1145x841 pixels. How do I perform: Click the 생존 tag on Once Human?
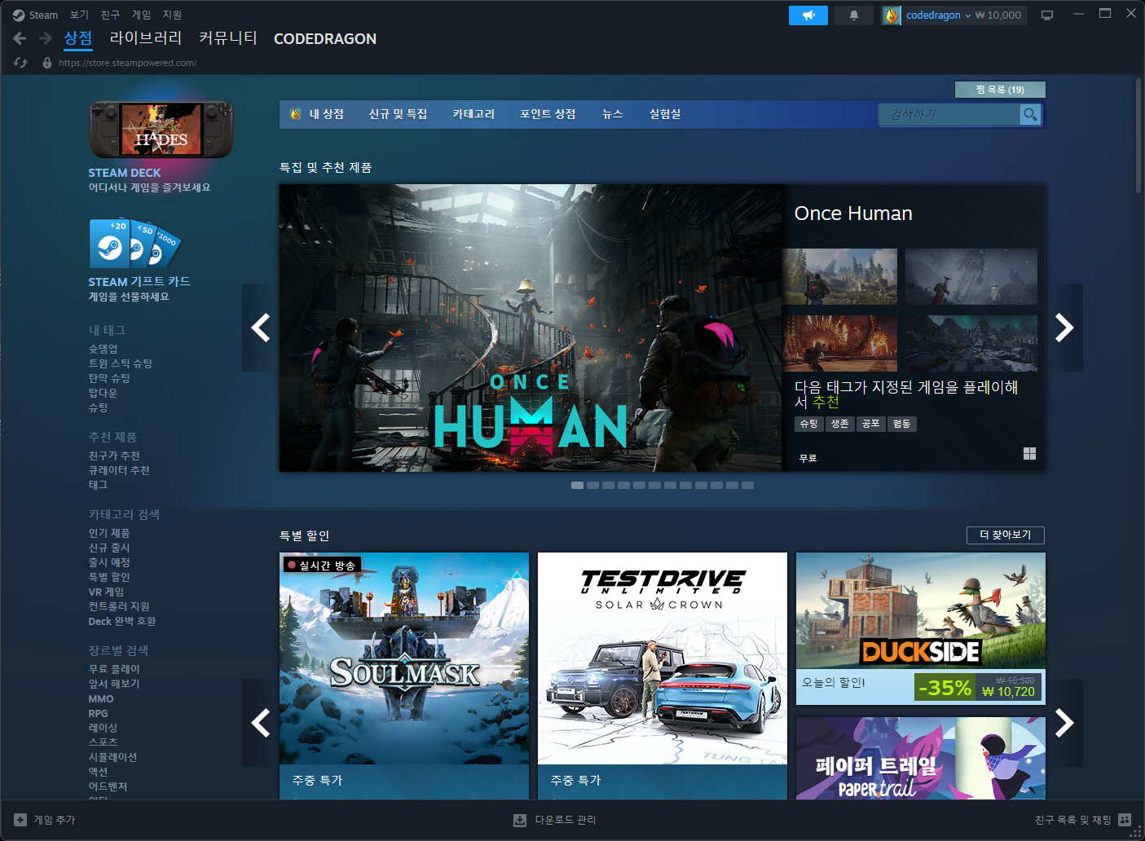point(839,424)
